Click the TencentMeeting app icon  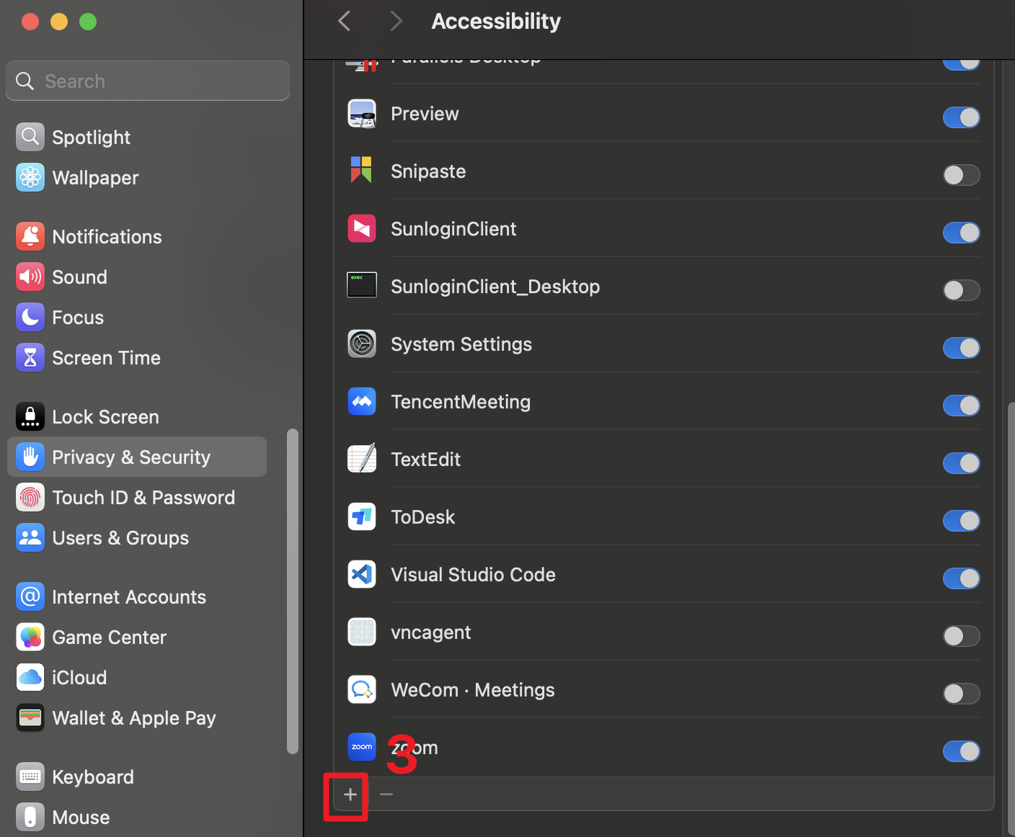[x=362, y=402]
